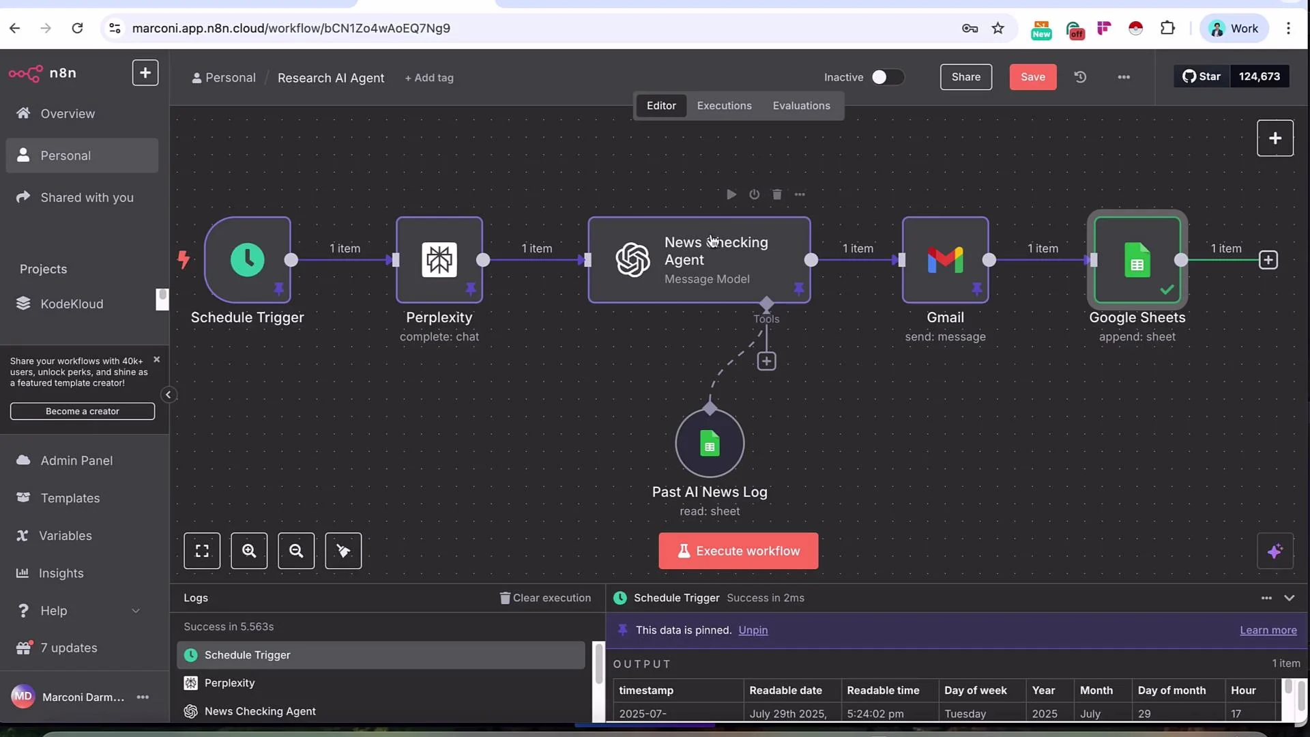Image resolution: width=1310 pixels, height=737 pixels.
Task: Bookmark this page with the star
Action: (998, 28)
